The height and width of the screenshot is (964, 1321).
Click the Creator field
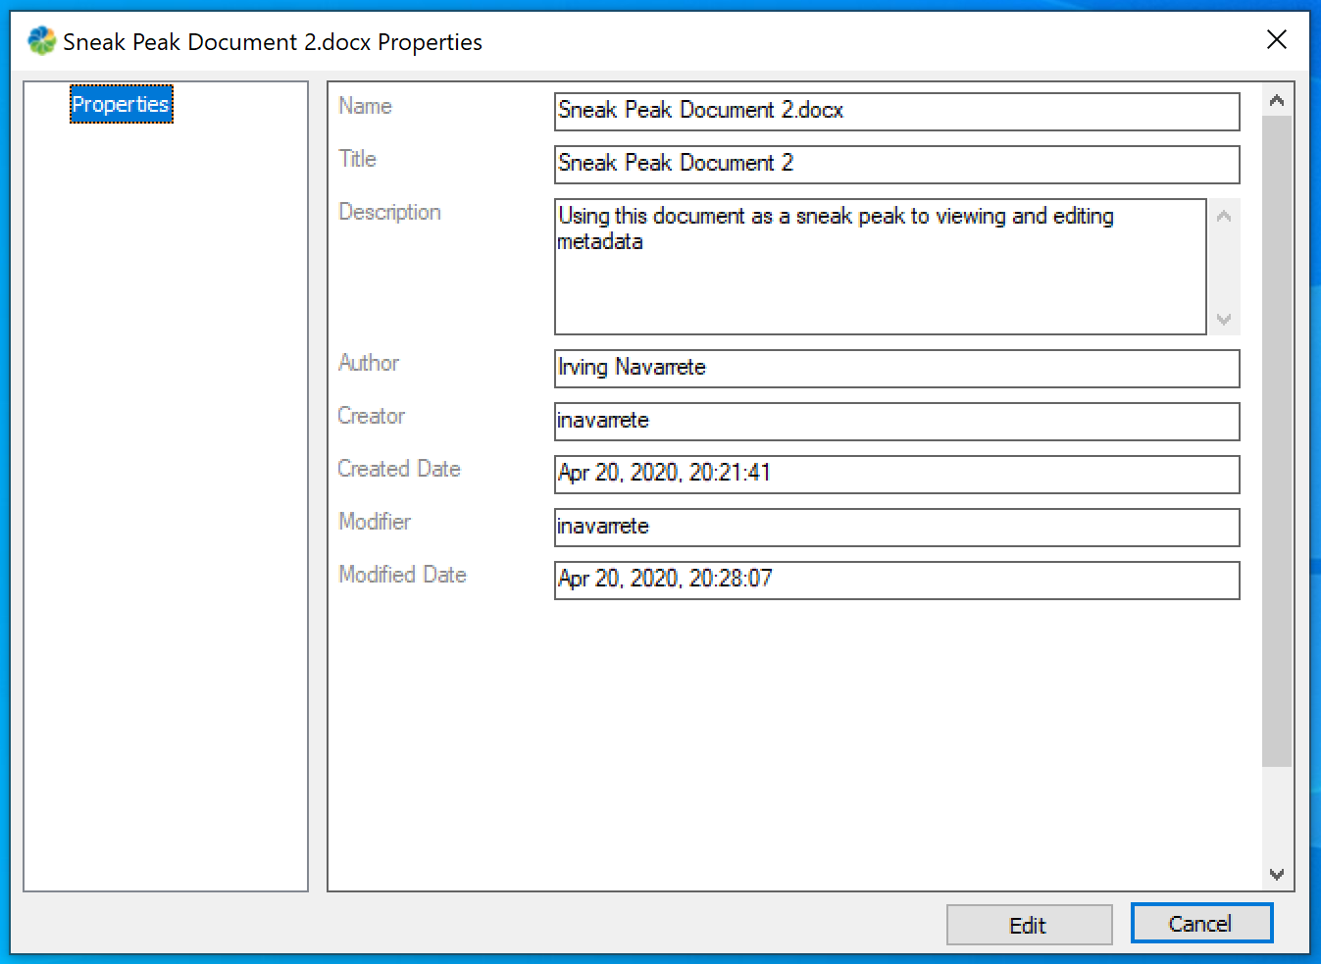coord(895,421)
